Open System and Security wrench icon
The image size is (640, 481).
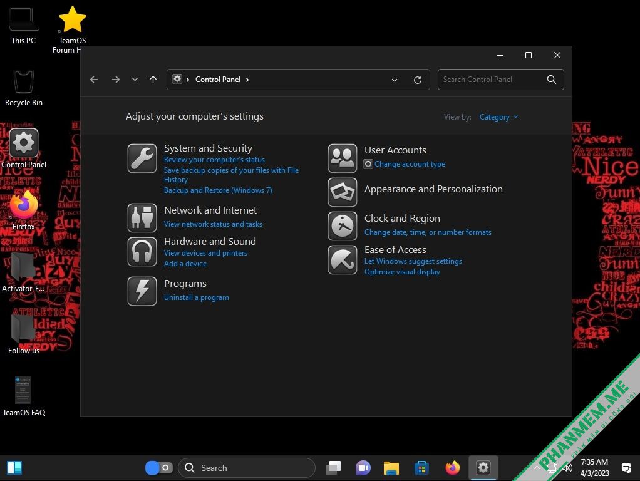point(142,158)
